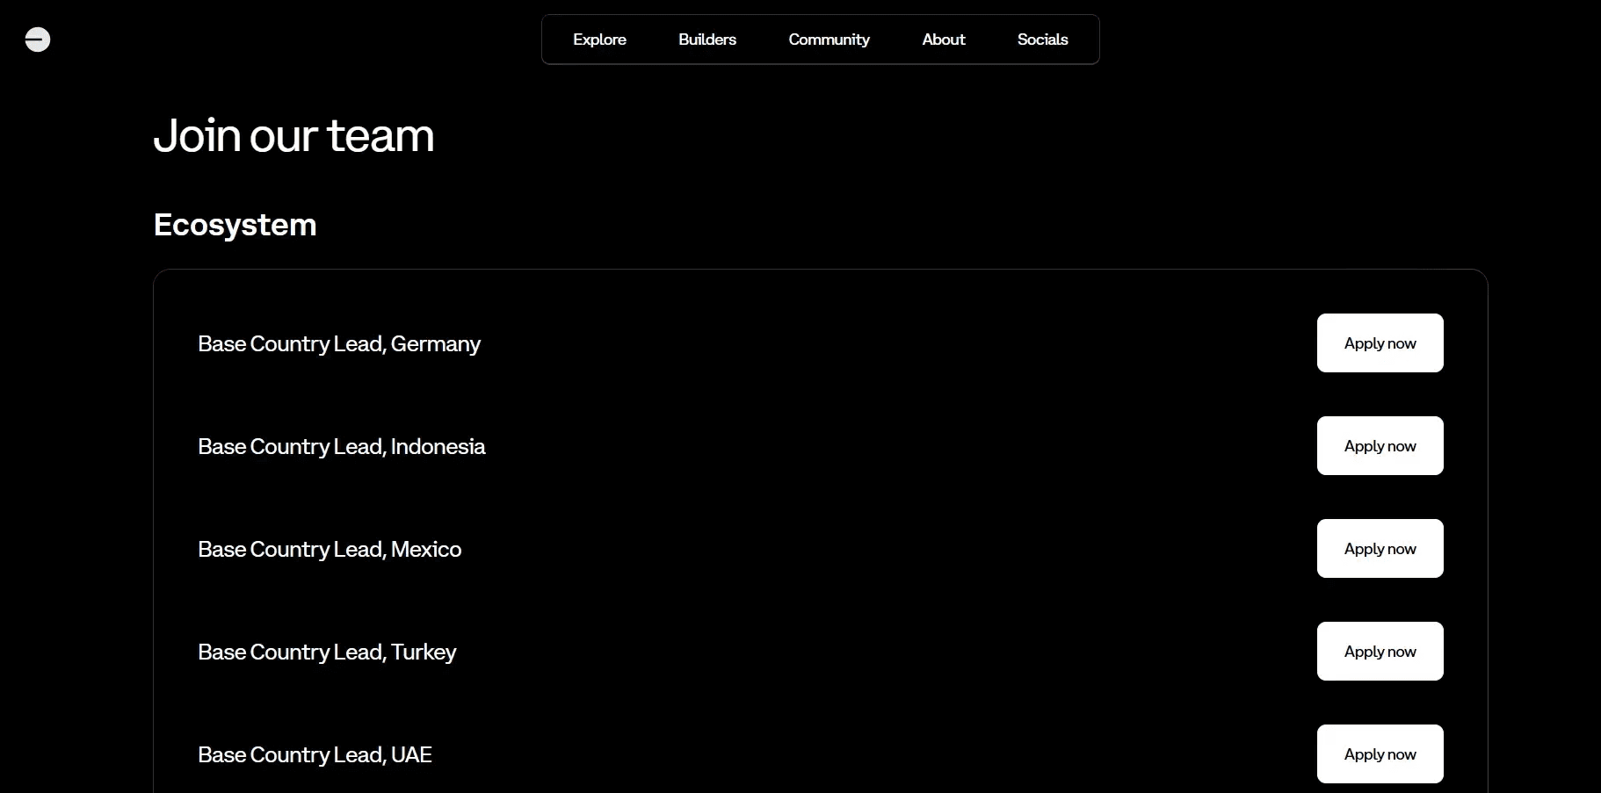
Task: Apply now for Mexico Country Lead
Action: point(1380,549)
